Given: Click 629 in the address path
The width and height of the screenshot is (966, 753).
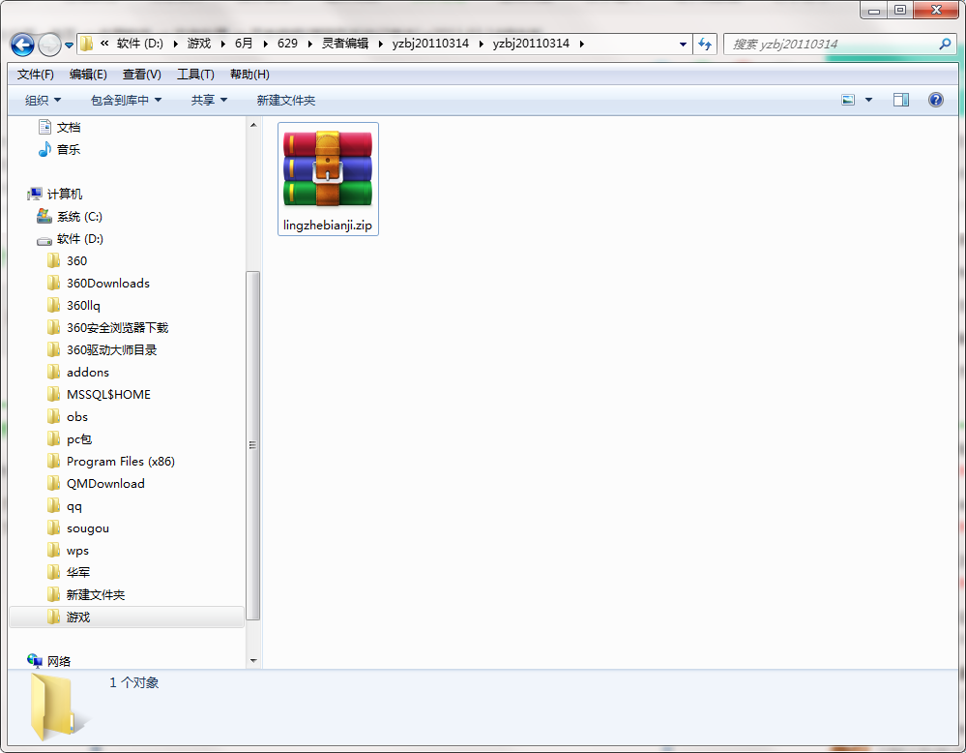Looking at the screenshot, I should 287,44.
